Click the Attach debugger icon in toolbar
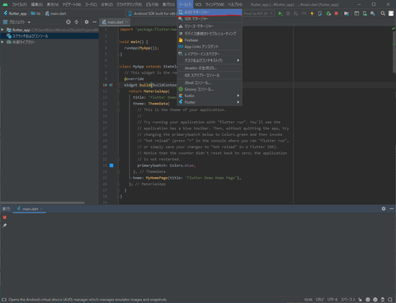The width and height of the screenshot is (396, 303). [328, 13]
